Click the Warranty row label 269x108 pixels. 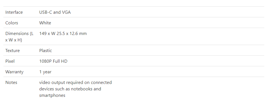coord(14,72)
